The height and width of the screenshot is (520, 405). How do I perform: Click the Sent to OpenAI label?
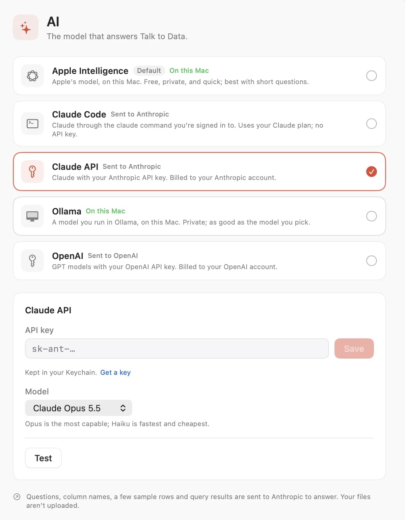coord(113,256)
